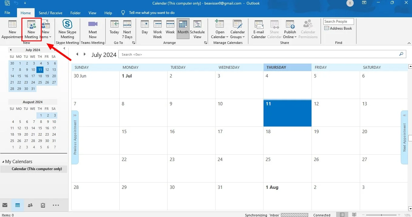Open the Folder tab

[x=75, y=13]
